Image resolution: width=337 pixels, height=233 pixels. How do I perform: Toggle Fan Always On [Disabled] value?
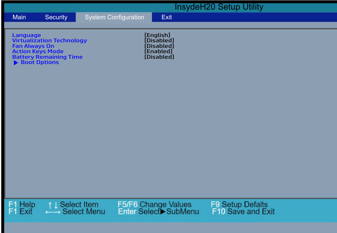159,46
